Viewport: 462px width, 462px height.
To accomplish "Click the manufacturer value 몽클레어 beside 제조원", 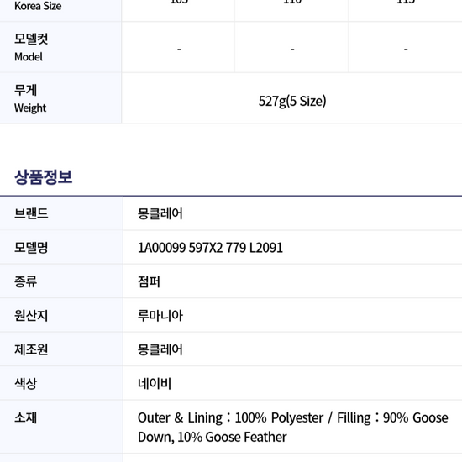I will click(x=160, y=349).
